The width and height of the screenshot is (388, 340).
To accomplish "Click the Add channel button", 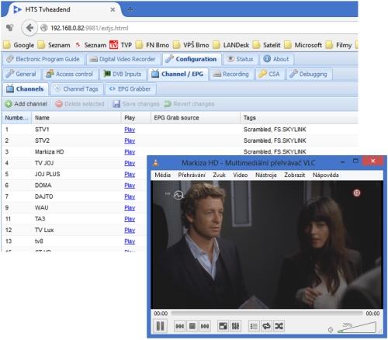I will tap(26, 104).
